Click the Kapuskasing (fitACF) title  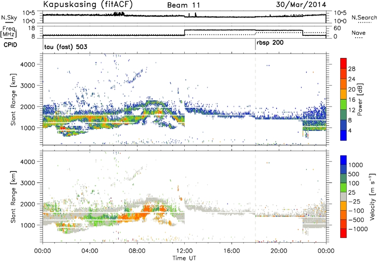[x=88, y=5]
